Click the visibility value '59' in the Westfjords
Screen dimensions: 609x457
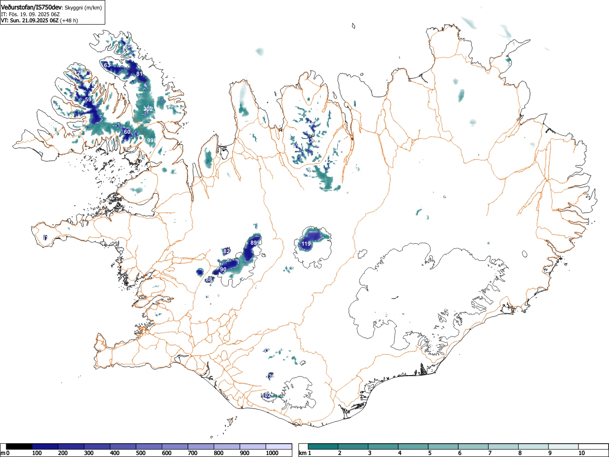click(x=88, y=99)
